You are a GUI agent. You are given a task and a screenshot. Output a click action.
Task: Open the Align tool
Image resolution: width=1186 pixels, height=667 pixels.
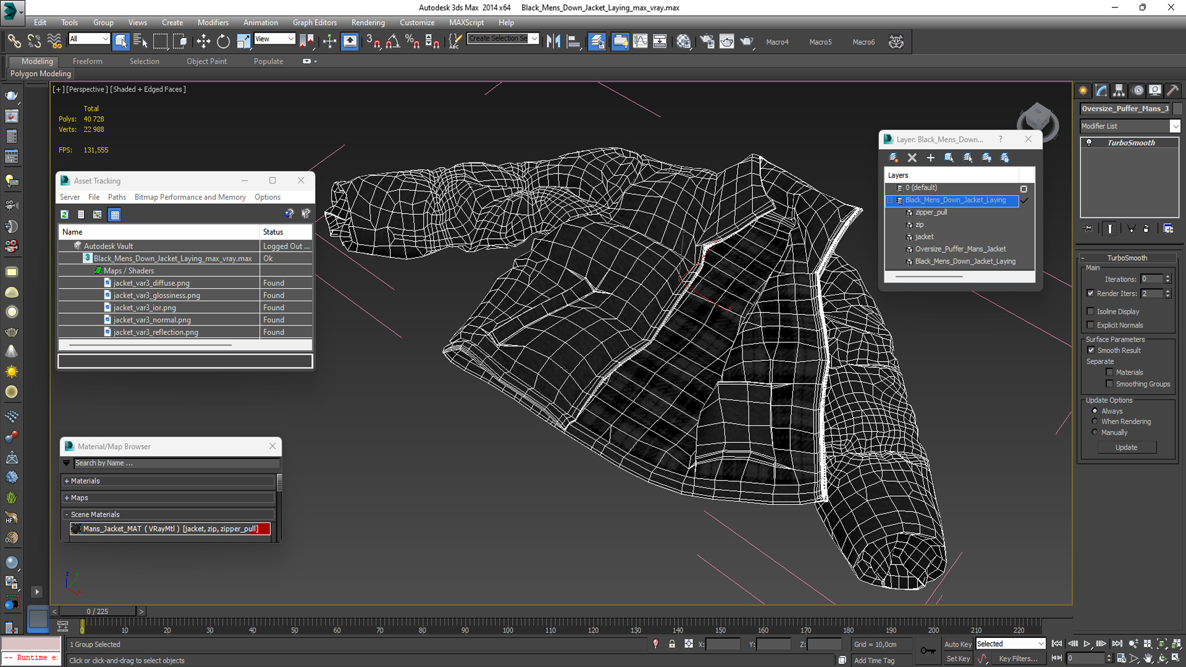click(574, 41)
